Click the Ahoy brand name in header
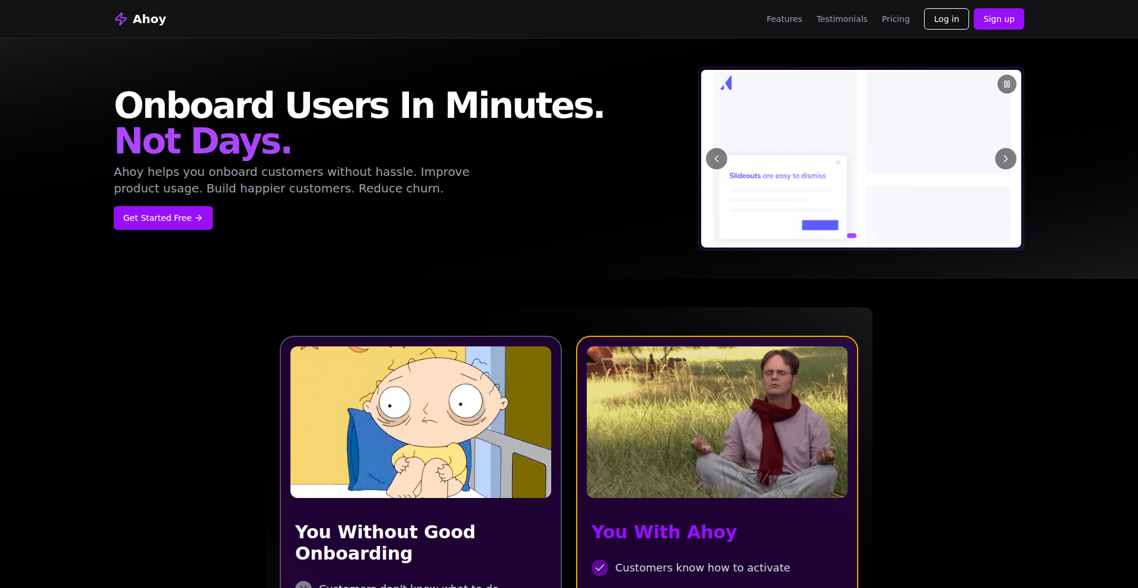 click(x=149, y=19)
